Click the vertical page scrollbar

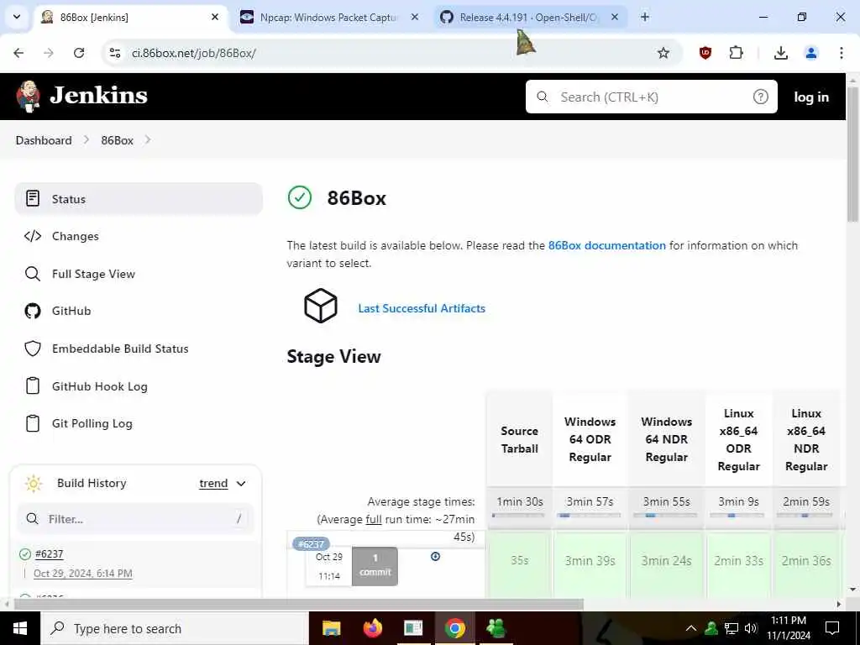click(852, 154)
